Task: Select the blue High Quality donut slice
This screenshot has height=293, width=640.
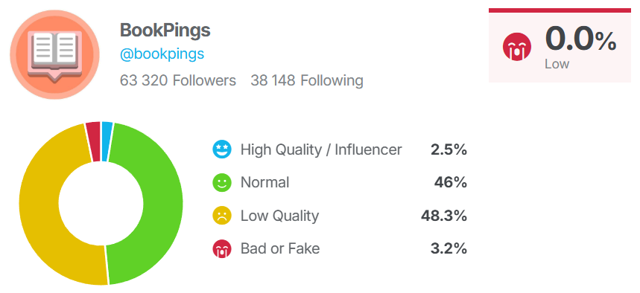Action: [x=107, y=142]
